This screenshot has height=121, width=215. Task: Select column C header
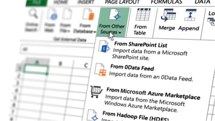[x=86, y=65]
